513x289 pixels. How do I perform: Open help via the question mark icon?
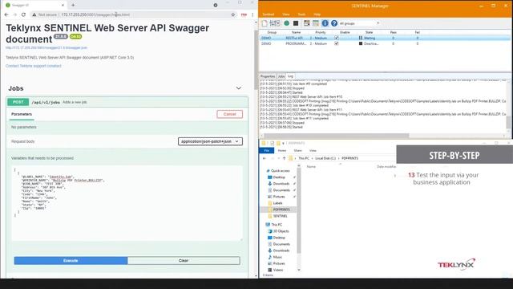point(334,23)
